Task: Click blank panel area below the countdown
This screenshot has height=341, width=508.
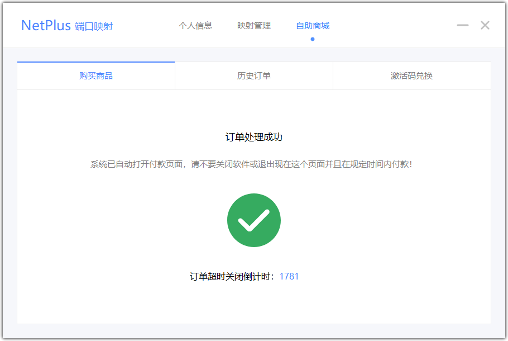Action: click(x=254, y=305)
